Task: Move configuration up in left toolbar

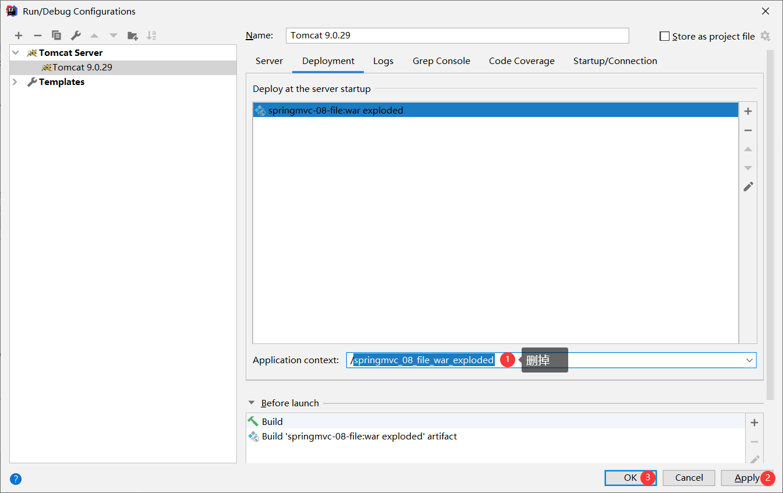Action: click(94, 36)
